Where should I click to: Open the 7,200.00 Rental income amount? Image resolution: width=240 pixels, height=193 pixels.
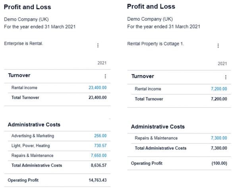pos(219,89)
